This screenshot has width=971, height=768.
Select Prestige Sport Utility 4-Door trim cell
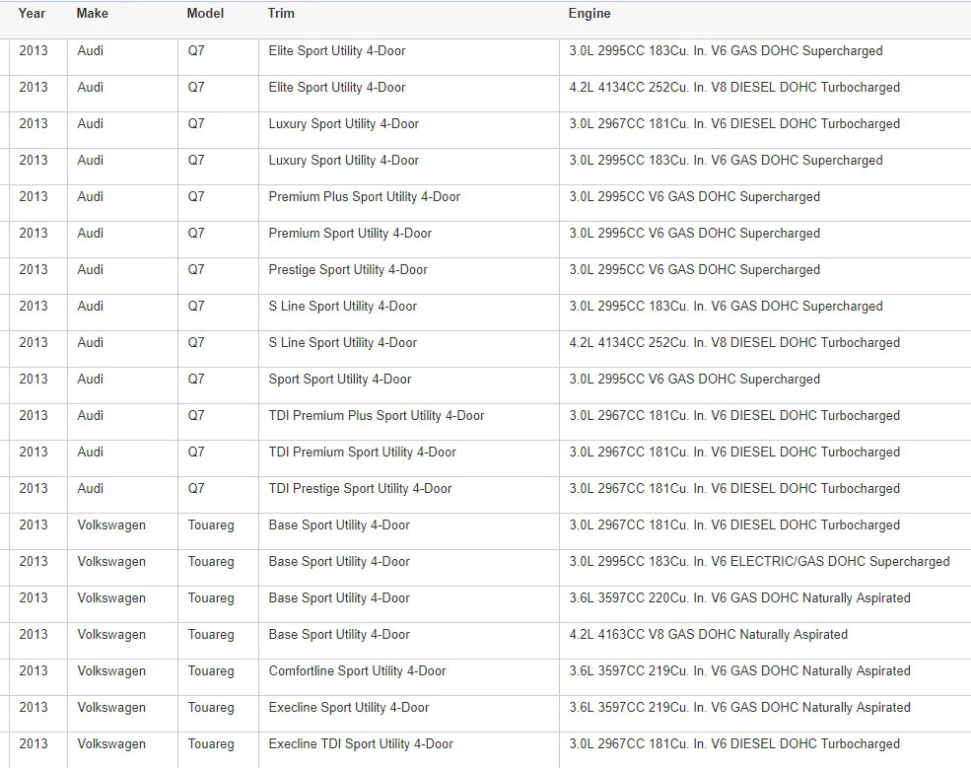click(x=409, y=276)
